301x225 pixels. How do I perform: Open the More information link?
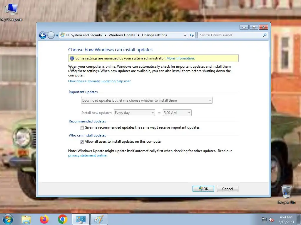coord(180,58)
